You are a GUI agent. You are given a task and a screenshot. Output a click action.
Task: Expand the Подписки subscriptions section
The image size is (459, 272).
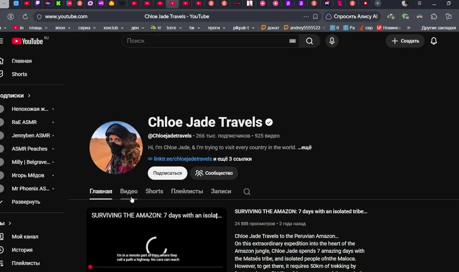[x=15, y=96]
